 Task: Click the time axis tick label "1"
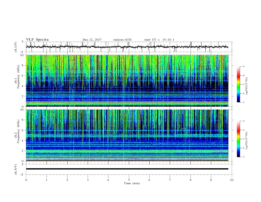click(x=46, y=180)
